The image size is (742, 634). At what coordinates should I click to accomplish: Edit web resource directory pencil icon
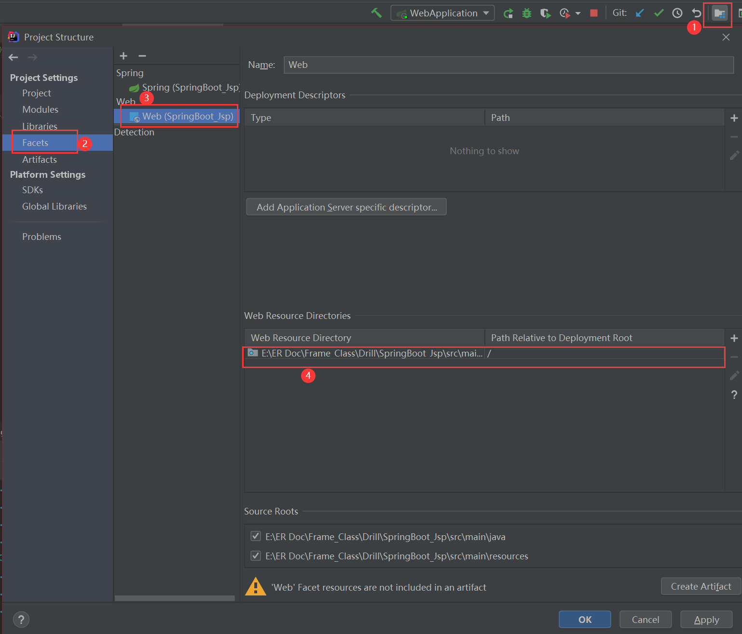click(x=734, y=376)
